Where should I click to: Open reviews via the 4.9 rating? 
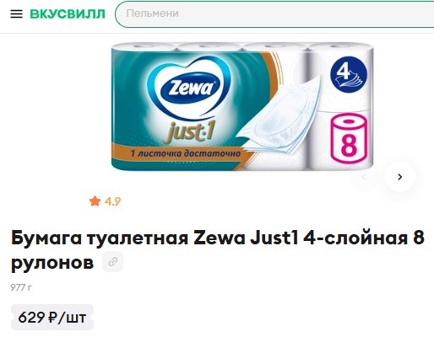pyautogui.click(x=112, y=201)
